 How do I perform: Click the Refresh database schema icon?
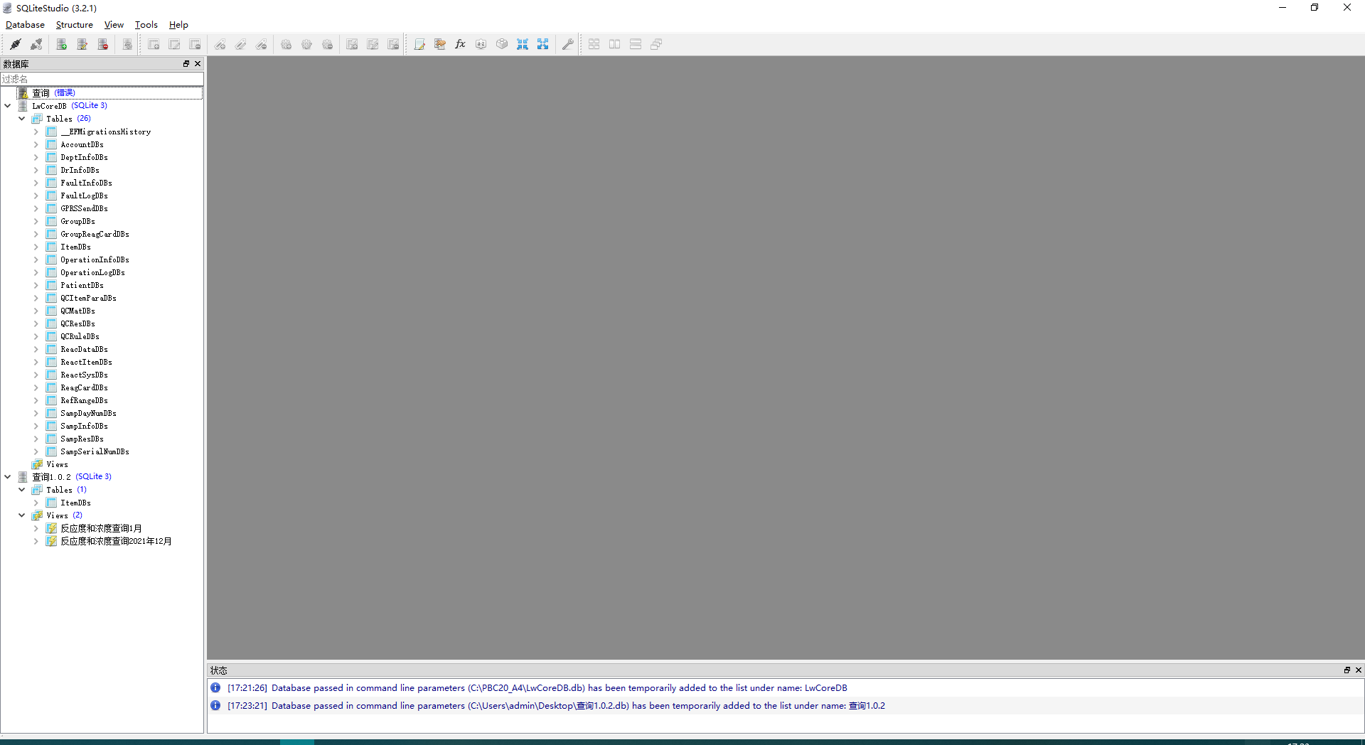point(127,44)
